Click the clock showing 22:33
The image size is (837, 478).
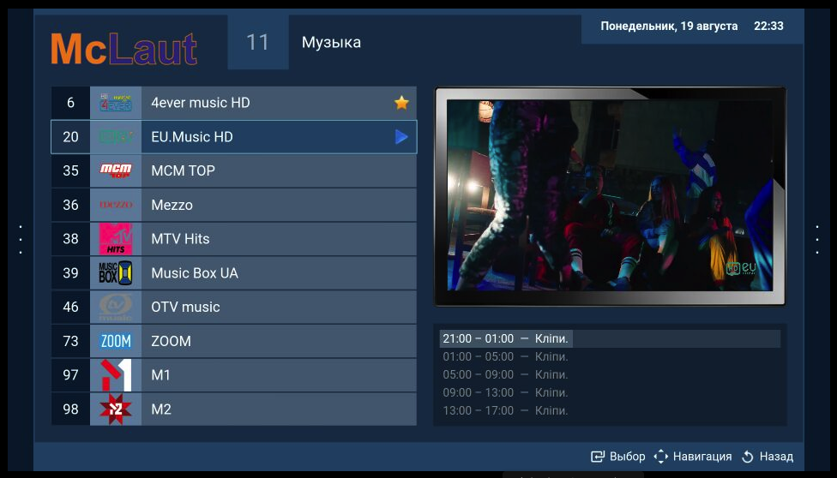coord(768,26)
